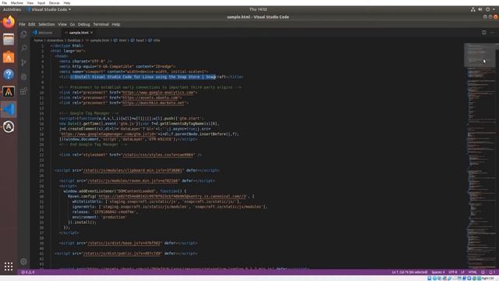Click the network icon in top bar
499x281 pixels.
[473, 9]
